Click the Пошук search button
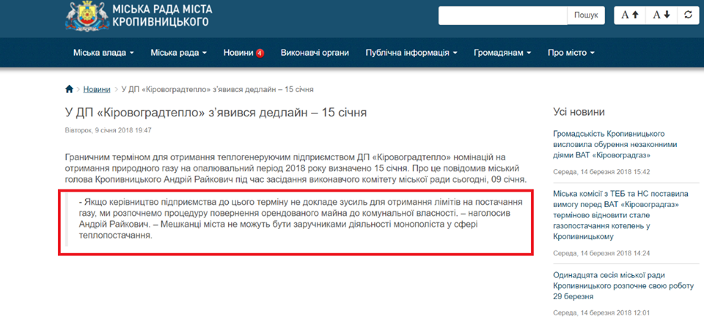The image size is (704, 319). [x=586, y=15]
